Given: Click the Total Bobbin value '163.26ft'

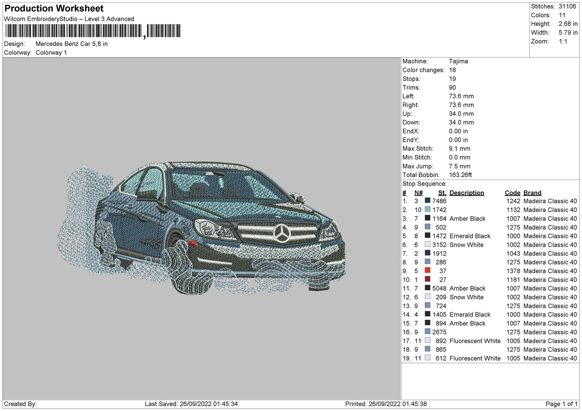Looking at the screenshot, I should point(460,175).
